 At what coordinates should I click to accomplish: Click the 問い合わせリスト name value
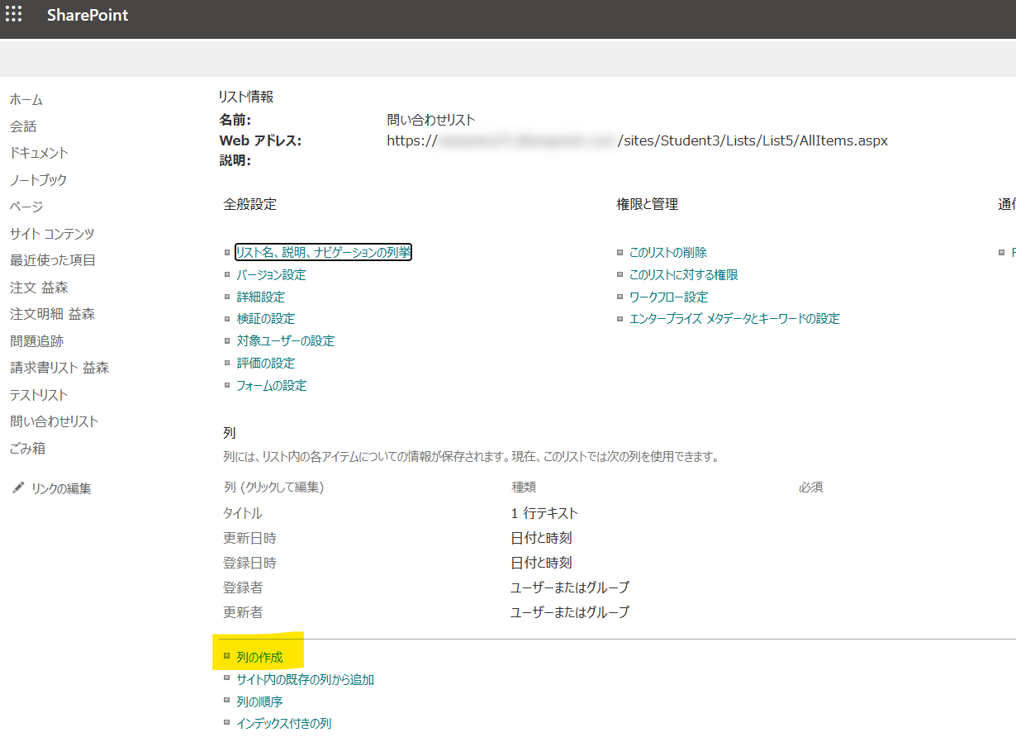[x=431, y=120]
